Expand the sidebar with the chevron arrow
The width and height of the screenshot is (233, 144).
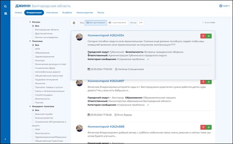[5, 139]
